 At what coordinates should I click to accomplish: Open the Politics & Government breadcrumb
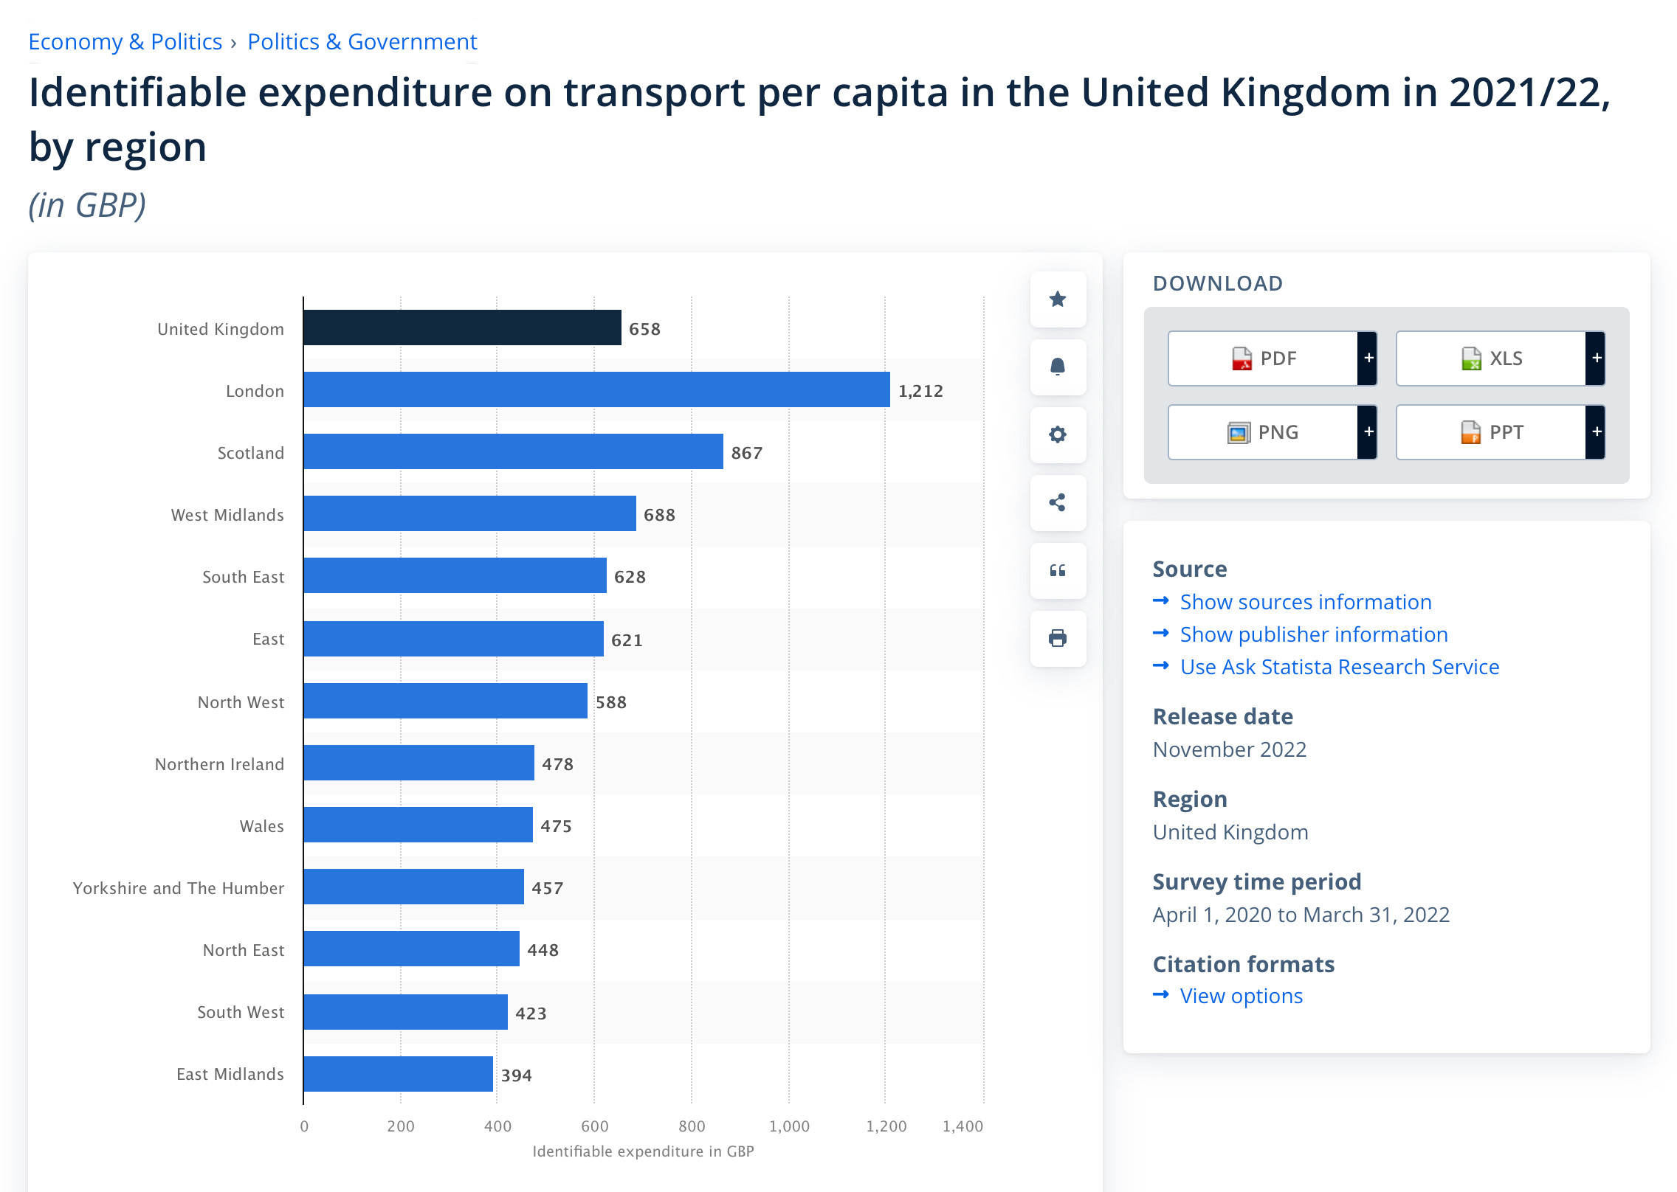coord(362,42)
